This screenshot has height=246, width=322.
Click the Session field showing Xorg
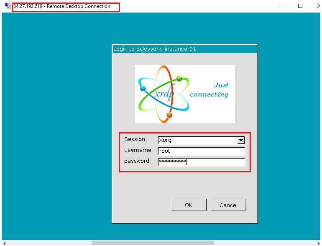[201, 141]
